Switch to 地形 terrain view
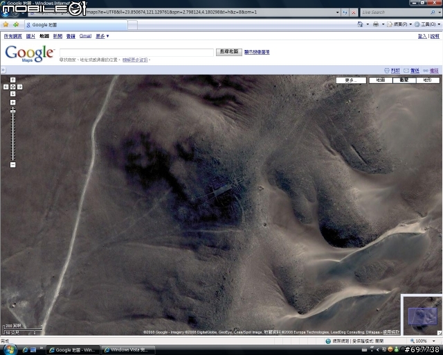Screen dimensions: 443x355 (428, 80)
